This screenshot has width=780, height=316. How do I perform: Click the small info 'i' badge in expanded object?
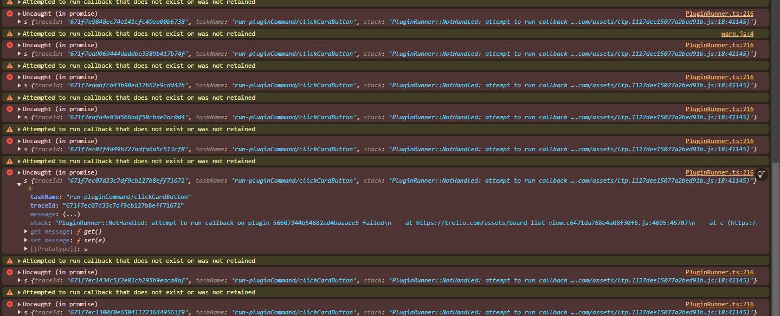tap(30, 189)
